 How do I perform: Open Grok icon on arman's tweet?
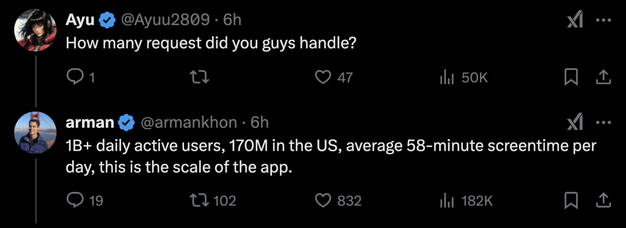pos(575,123)
